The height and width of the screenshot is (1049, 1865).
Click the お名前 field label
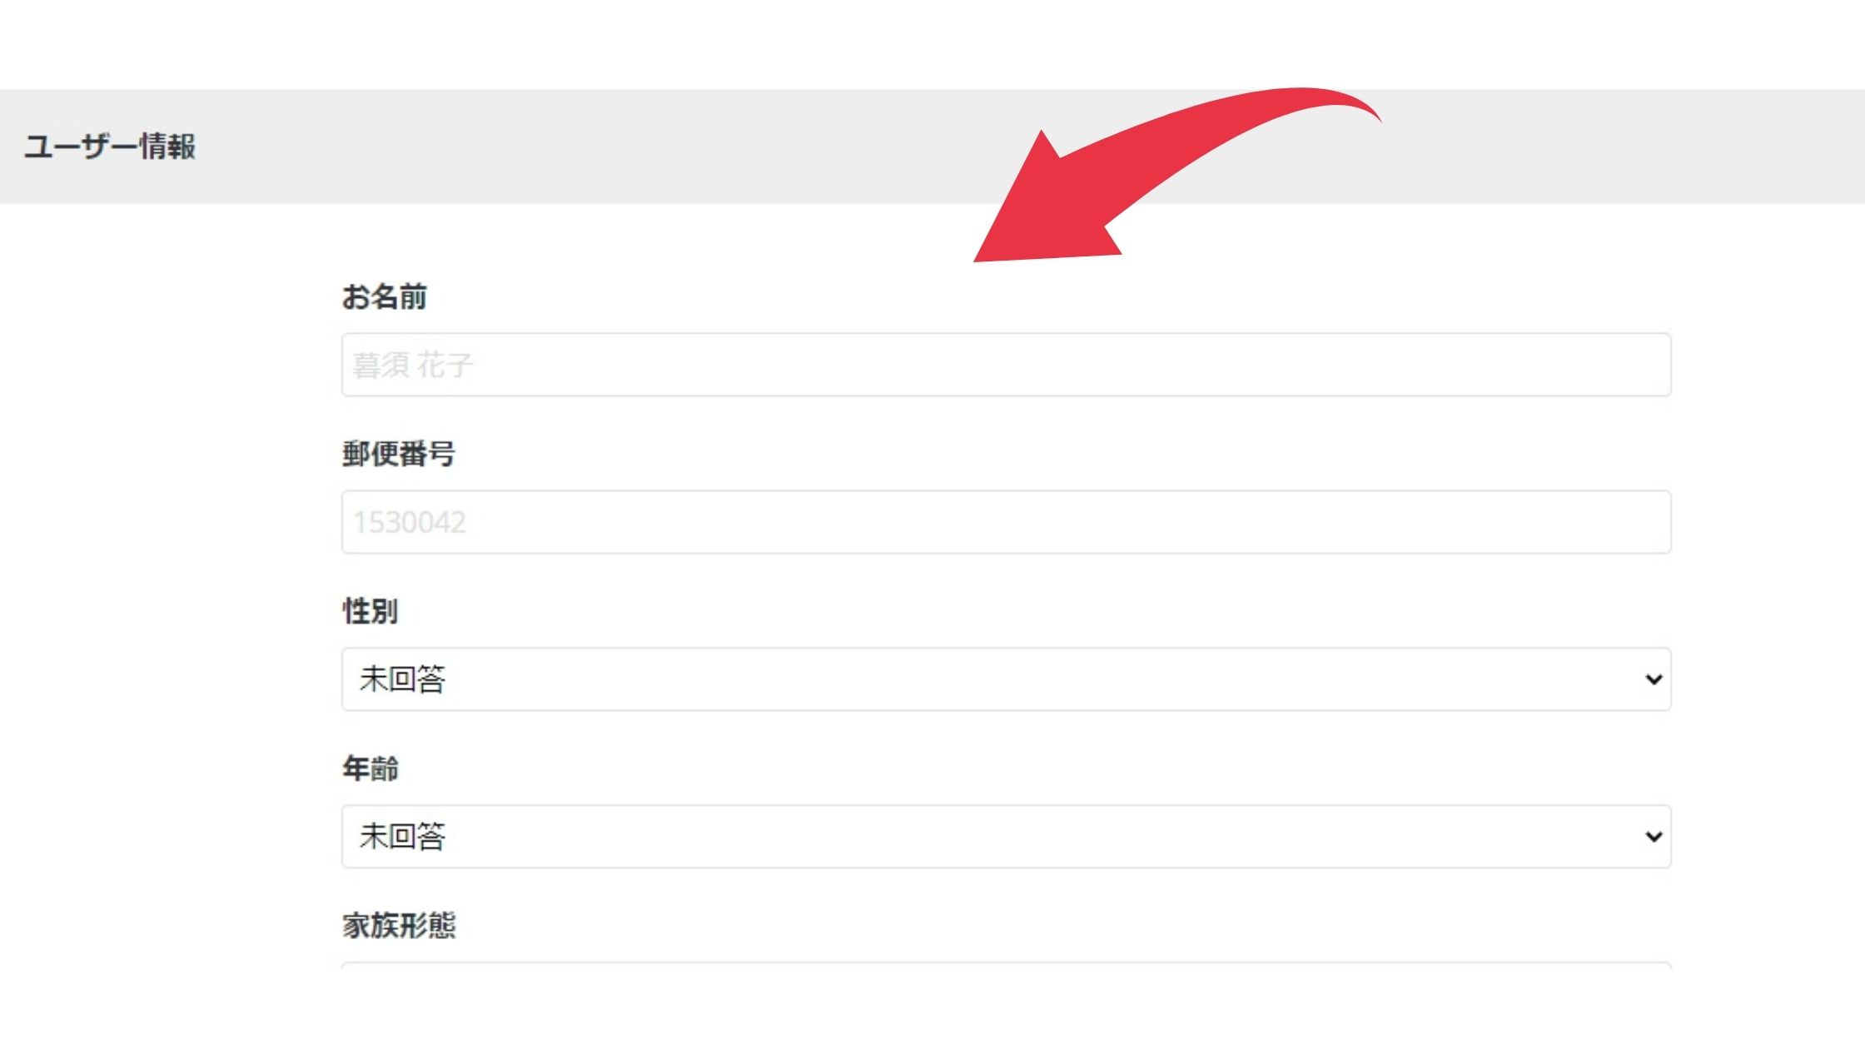pyautogui.click(x=384, y=296)
